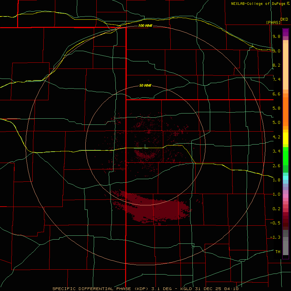This screenshot has width=291, height=291.
Task: Click the 7.4 value on the scale
Action: (276, 80)
